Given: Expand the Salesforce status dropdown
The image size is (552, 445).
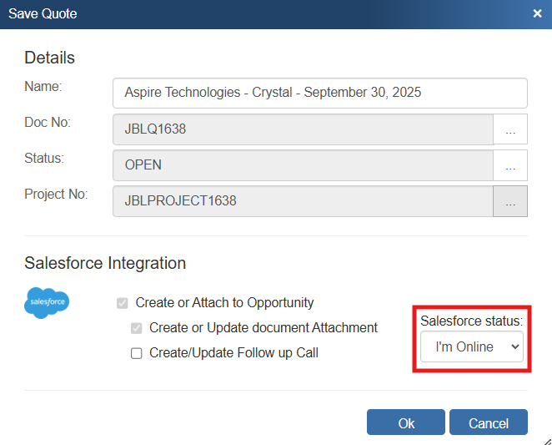Looking at the screenshot, I should click(472, 346).
